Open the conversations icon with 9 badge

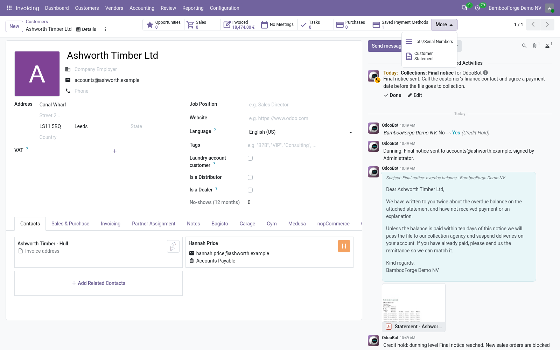pyautogui.click(x=464, y=8)
